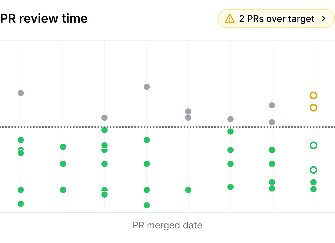Click the "PR merged date" axis label
335x243 pixels.
[167, 225]
